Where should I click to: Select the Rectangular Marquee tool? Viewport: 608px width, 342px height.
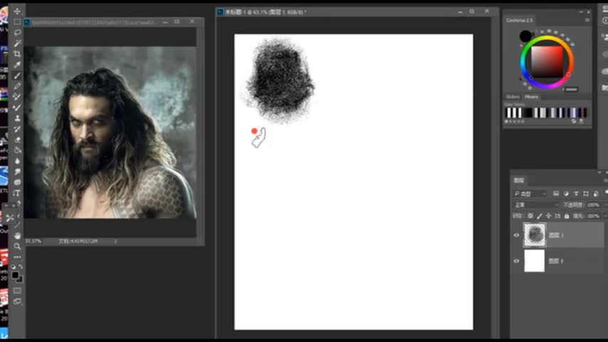pos(17,22)
